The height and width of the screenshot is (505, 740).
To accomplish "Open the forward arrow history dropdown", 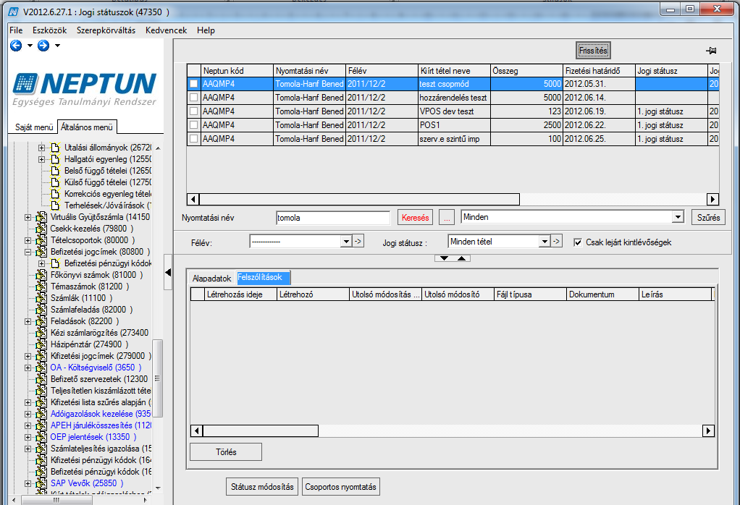I will point(57,46).
